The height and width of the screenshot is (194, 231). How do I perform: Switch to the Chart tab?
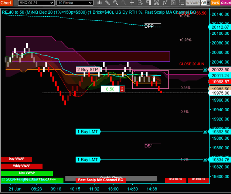(x=6, y=3)
